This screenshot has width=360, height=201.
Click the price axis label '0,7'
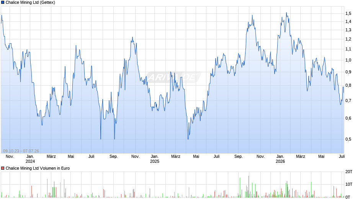348,100
